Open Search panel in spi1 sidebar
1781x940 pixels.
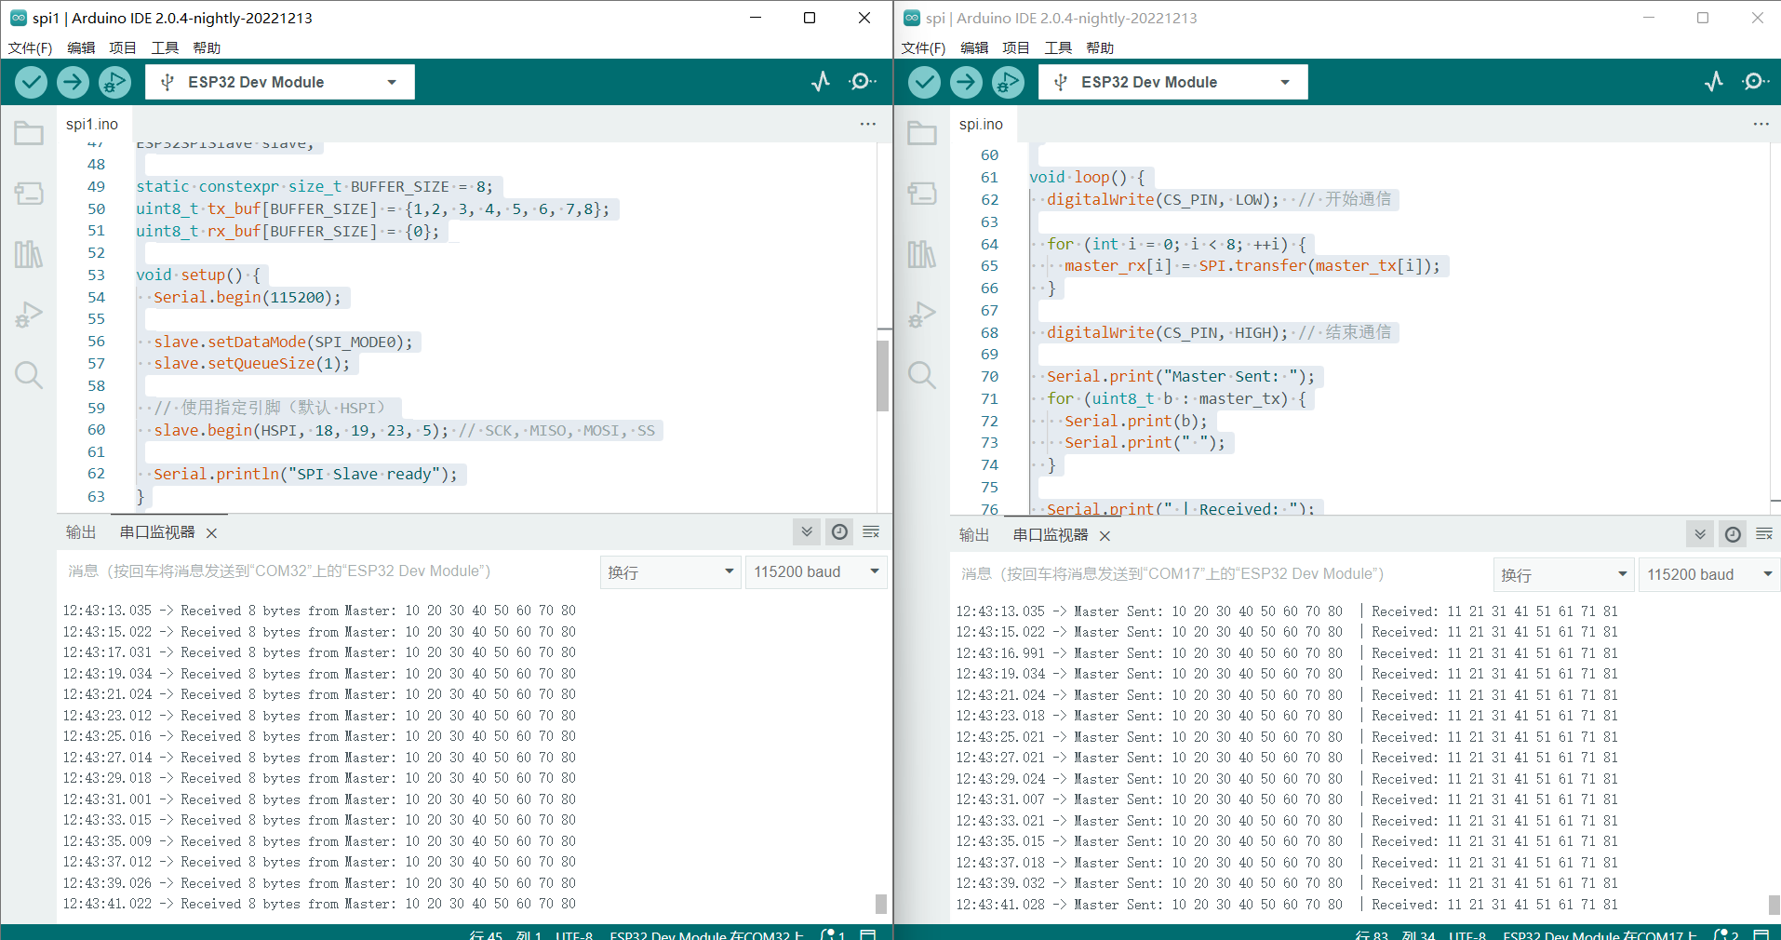click(29, 374)
